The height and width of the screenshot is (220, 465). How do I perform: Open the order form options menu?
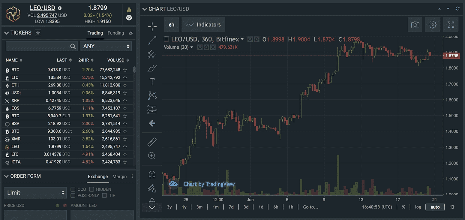click(132, 176)
